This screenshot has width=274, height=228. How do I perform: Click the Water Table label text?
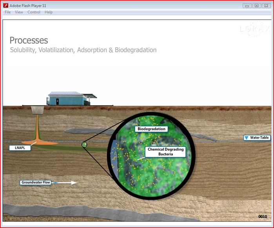point(259,138)
